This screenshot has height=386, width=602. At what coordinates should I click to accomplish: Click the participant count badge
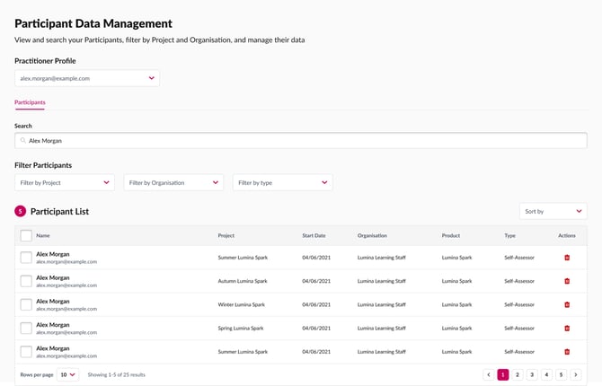[x=21, y=211]
